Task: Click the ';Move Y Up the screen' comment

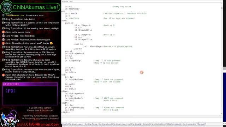Action: (106, 63)
